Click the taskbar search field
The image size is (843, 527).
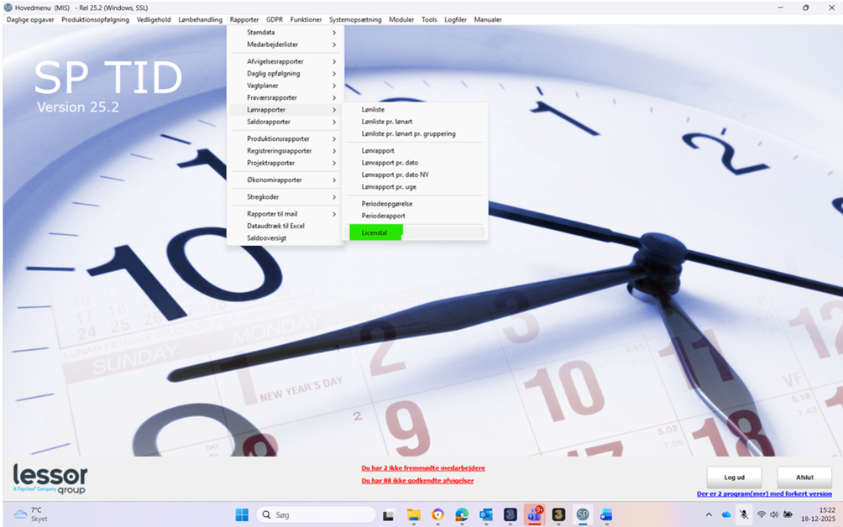[316, 514]
